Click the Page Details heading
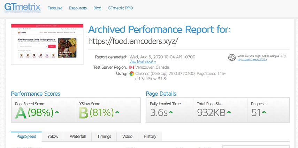Screen dimensions: 298x148 (x=161, y=94)
